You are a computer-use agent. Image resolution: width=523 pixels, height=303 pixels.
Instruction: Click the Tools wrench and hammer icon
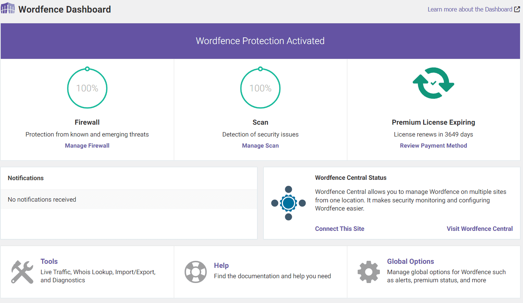point(22,272)
